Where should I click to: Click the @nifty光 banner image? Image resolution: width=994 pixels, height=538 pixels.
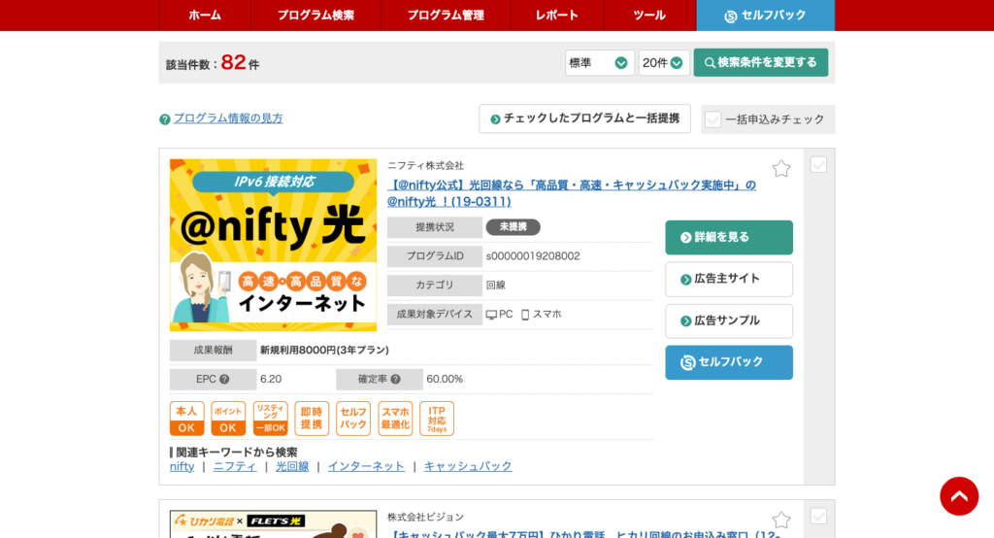click(273, 245)
